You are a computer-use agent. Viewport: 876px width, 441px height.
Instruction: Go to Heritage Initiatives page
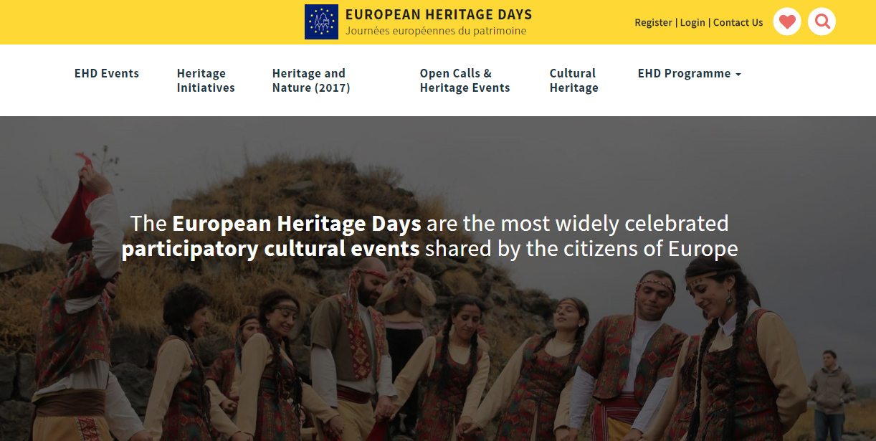206,80
